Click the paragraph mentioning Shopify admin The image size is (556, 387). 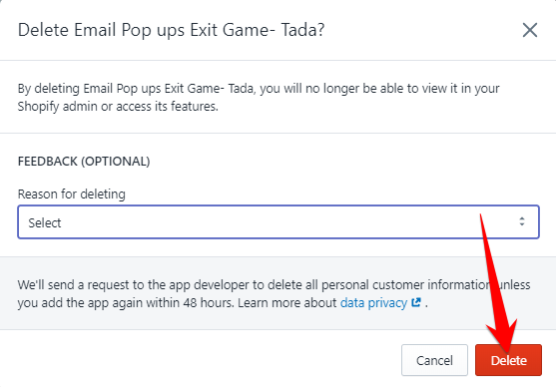pos(259,97)
